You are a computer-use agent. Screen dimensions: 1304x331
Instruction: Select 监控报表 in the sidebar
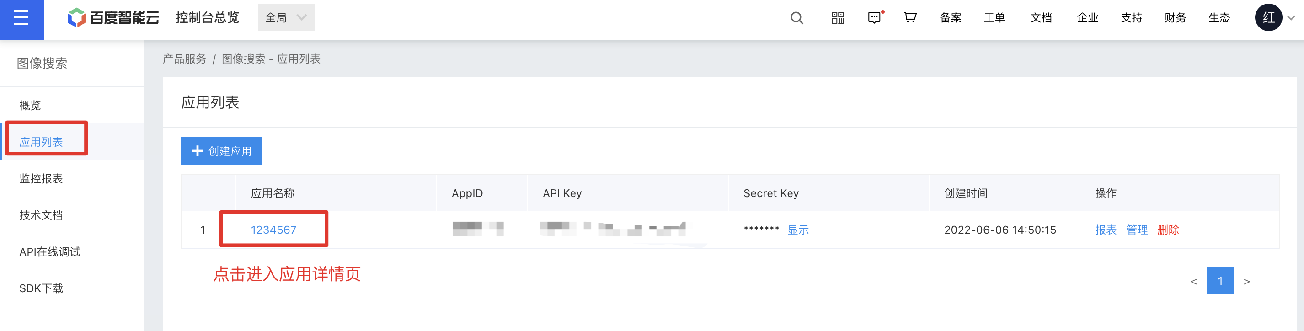(41, 179)
